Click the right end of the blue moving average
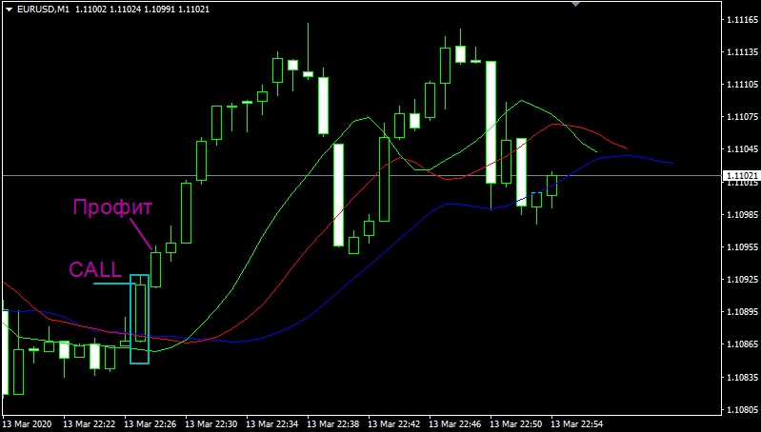Image resolution: width=761 pixels, height=432 pixels. [x=671, y=163]
